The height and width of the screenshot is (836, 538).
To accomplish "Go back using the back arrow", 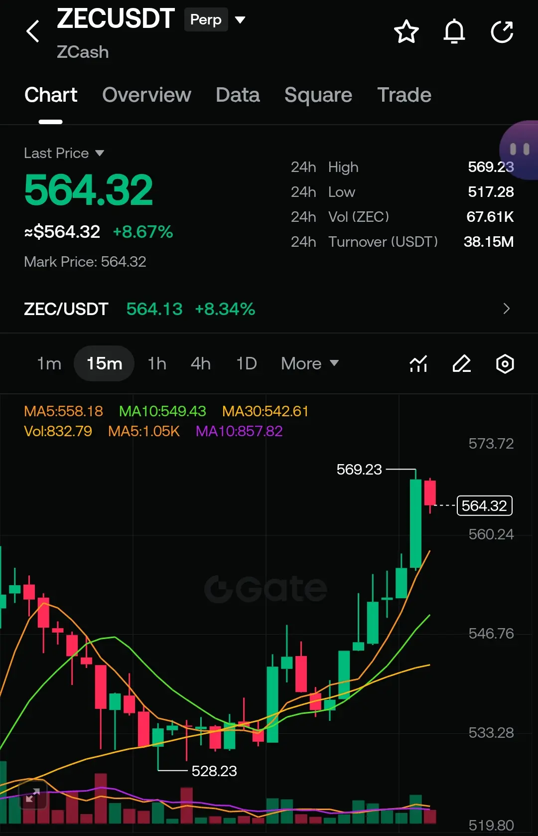I will coord(33,31).
